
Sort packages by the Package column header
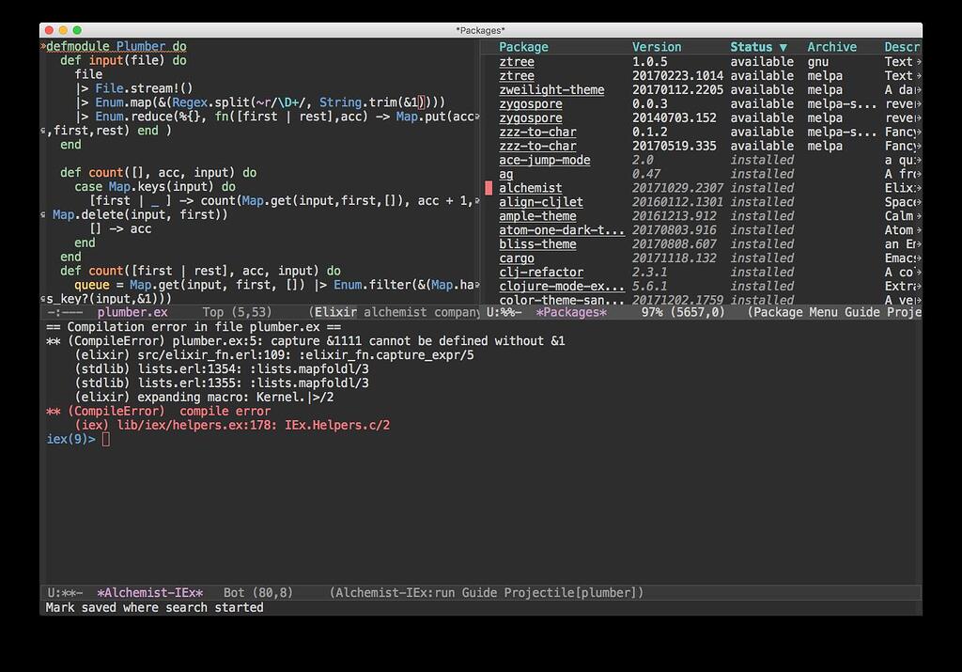tap(523, 46)
